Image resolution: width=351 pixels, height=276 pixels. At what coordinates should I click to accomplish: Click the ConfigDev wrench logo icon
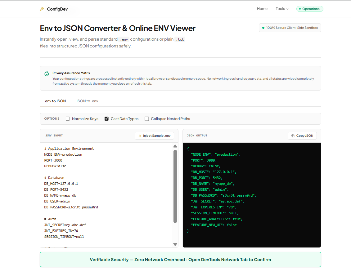click(42, 9)
